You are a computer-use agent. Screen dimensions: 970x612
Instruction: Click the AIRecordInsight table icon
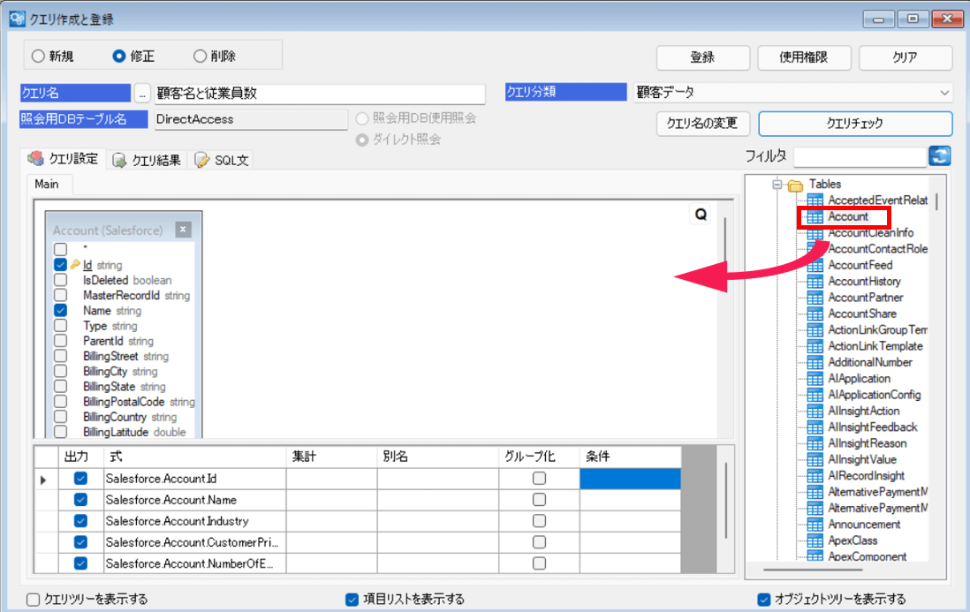(815, 475)
